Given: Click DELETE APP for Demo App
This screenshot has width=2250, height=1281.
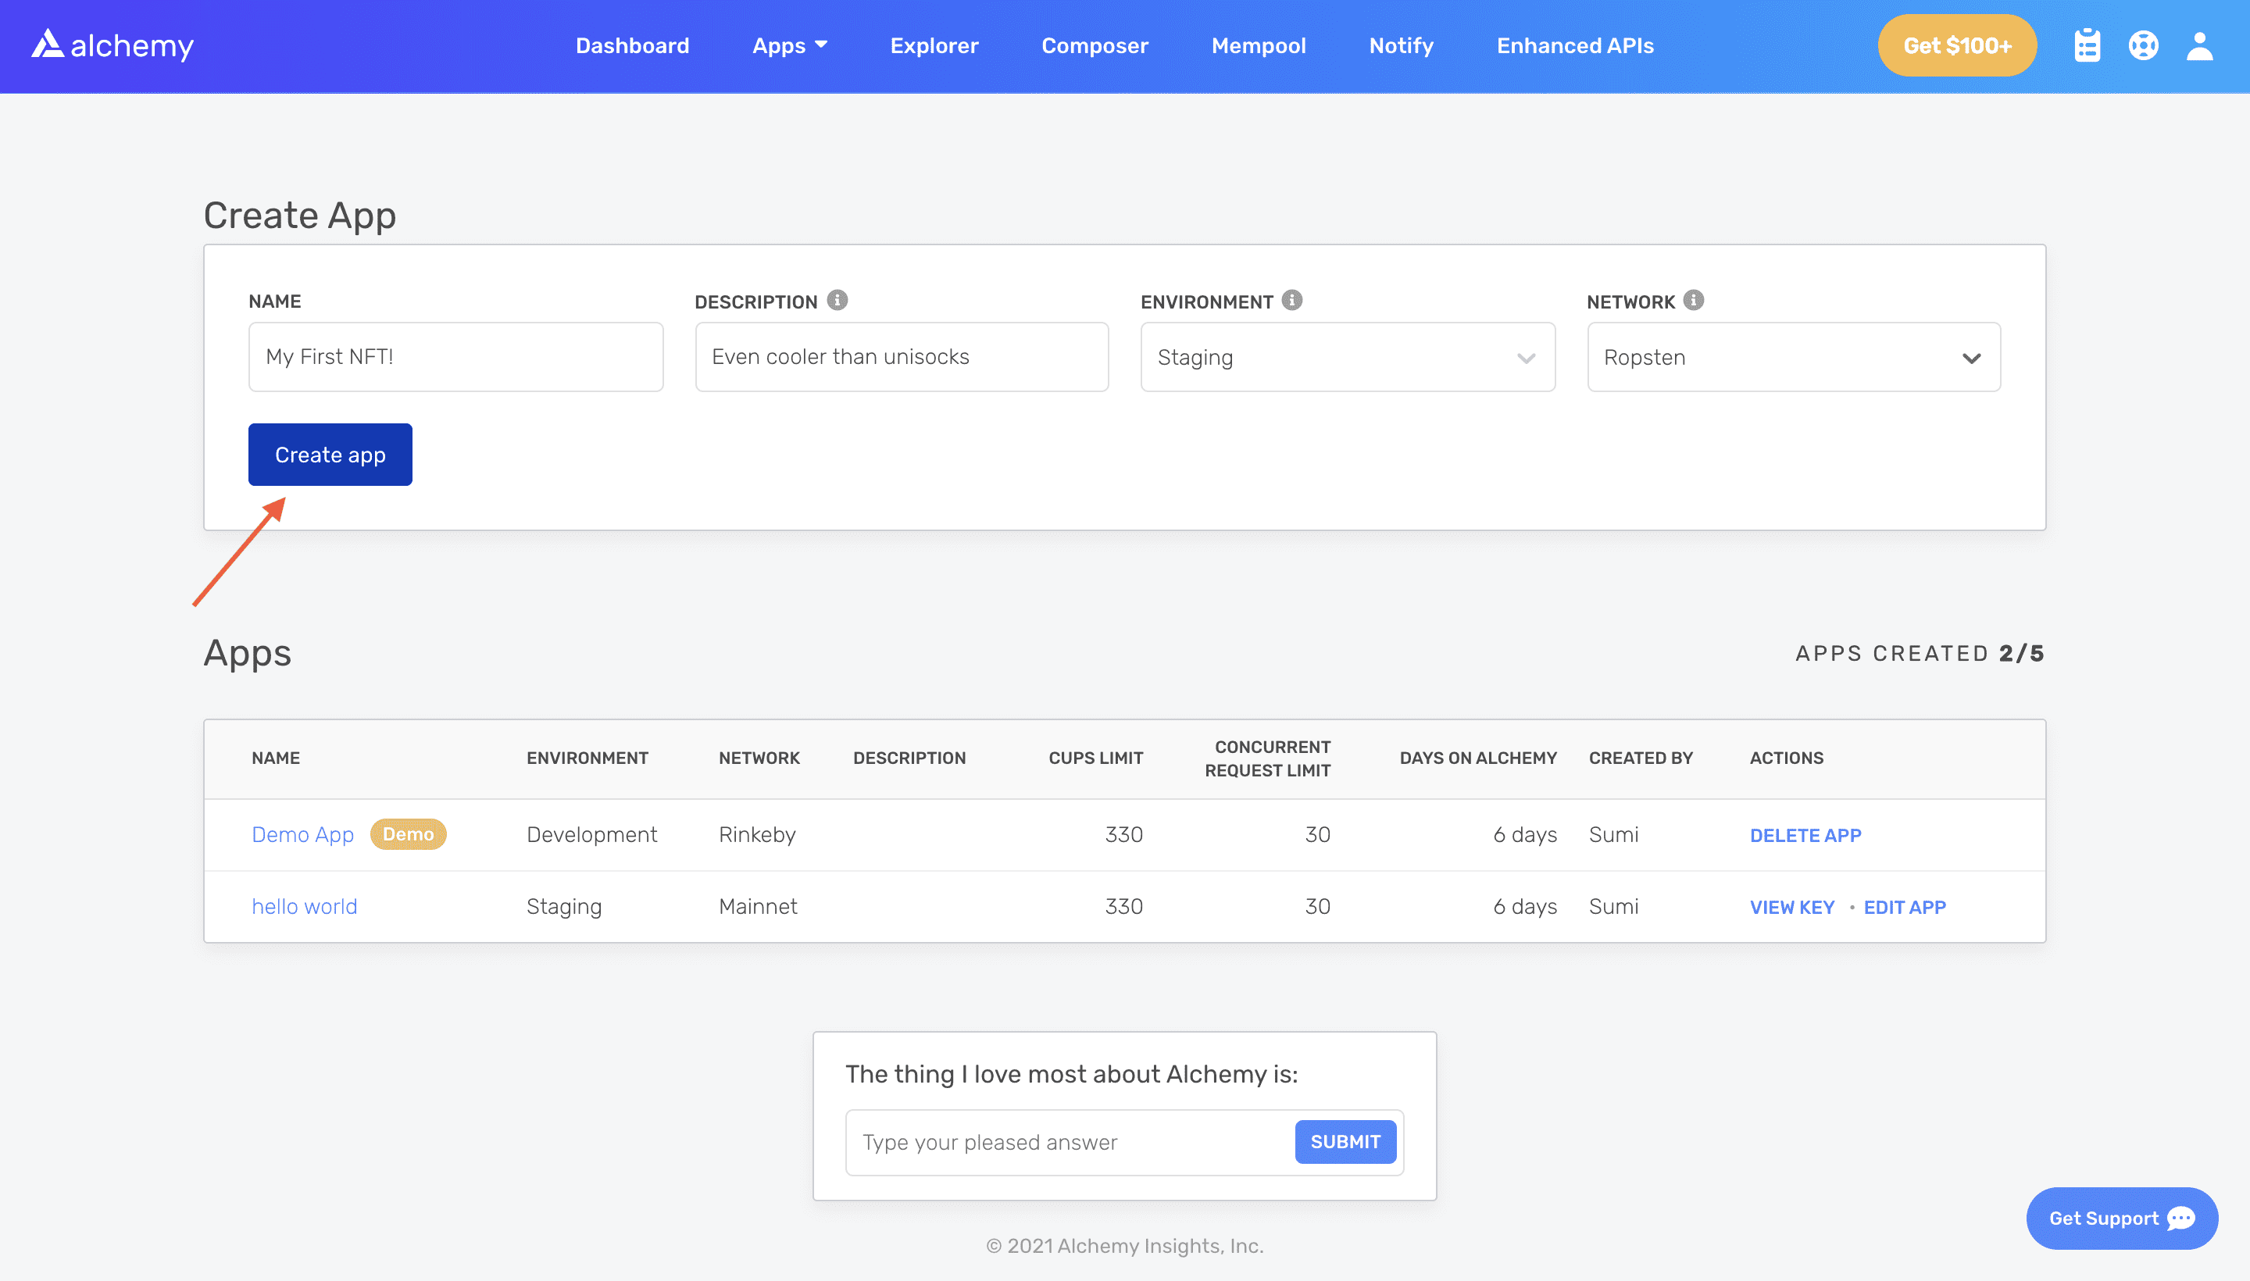Looking at the screenshot, I should [1805, 835].
